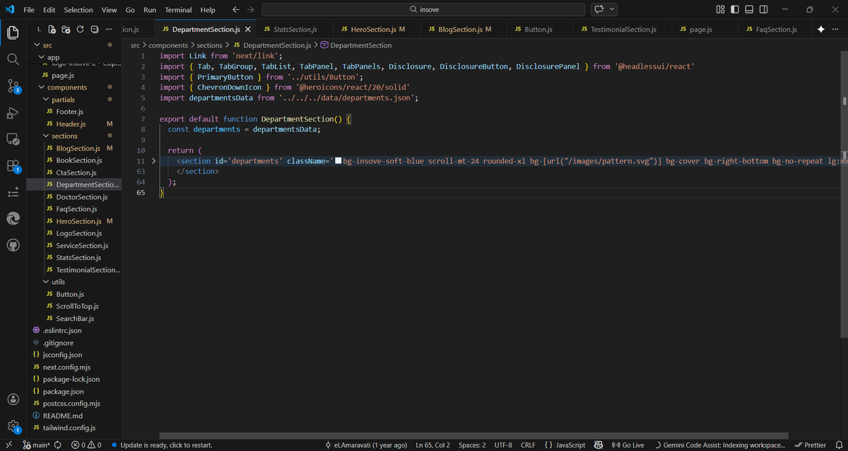Screen dimensions: 848x451
Task: Toggle the bottom panel visibility
Action: point(749,10)
